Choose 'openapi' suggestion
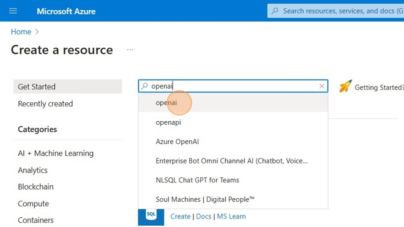The width and height of the screenshot is (404, 227). pos(233,122)
